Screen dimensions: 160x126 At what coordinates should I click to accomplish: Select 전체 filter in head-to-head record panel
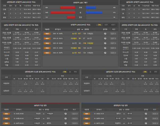click(99, 24)
